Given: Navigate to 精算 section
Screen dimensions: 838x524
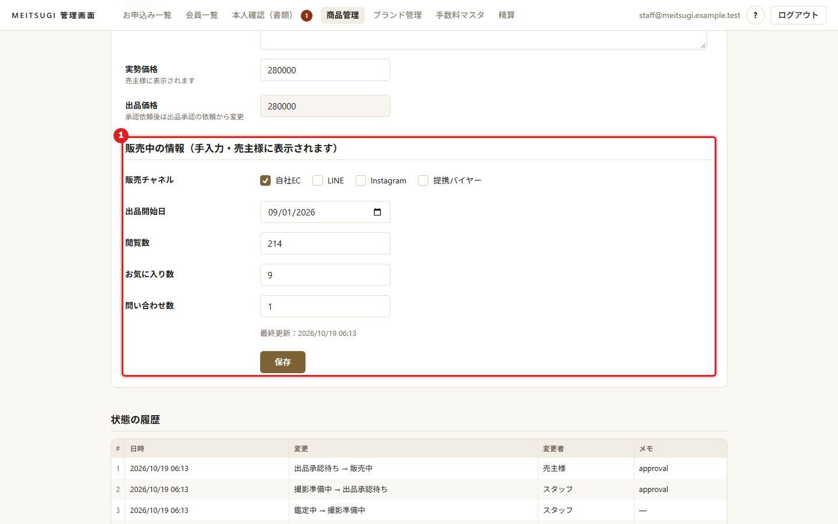Looking at the screenshot, I should tap(507, 15).
